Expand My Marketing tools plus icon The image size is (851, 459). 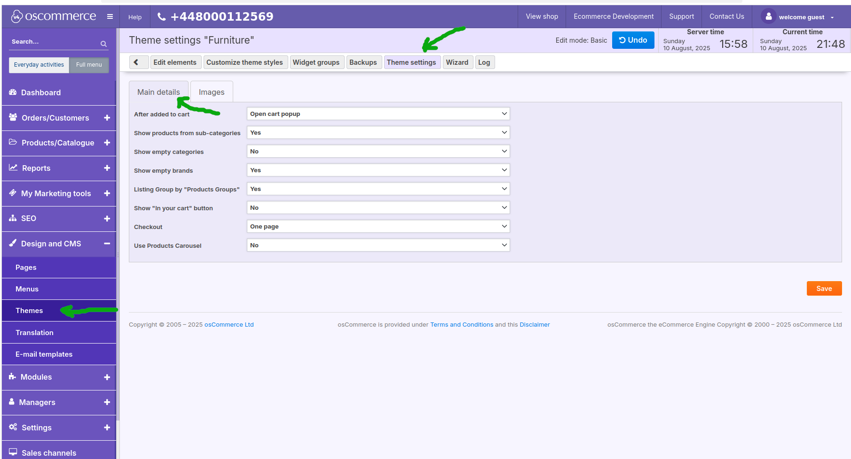click(x=107, y=193)
